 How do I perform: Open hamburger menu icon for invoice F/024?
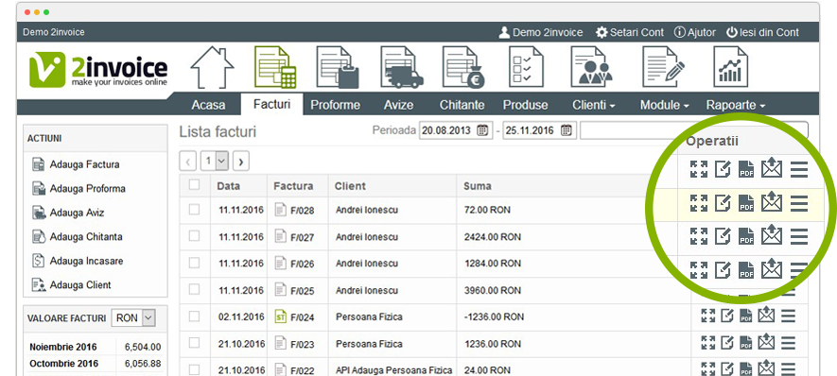click(x=788, y=316)
